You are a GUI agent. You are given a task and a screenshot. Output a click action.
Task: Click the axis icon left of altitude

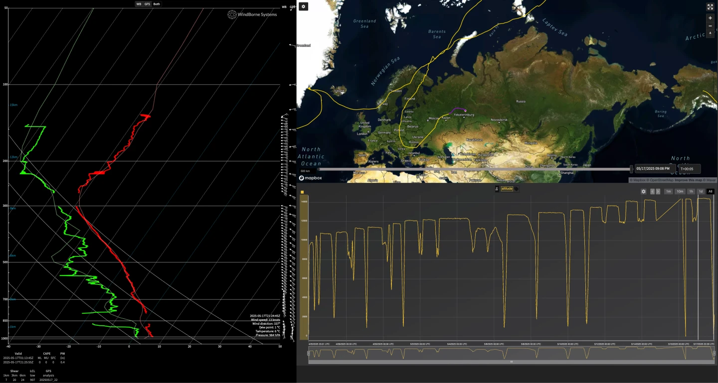pos(497,189)
